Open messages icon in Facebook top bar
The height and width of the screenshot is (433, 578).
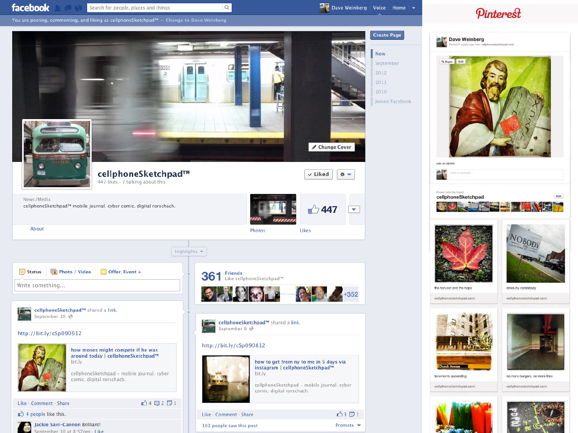(68, 8)
